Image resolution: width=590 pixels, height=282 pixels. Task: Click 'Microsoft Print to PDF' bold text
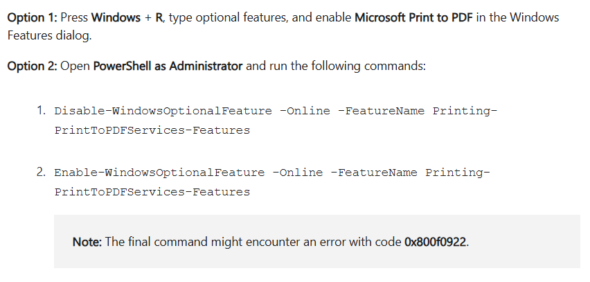point(413,17)
